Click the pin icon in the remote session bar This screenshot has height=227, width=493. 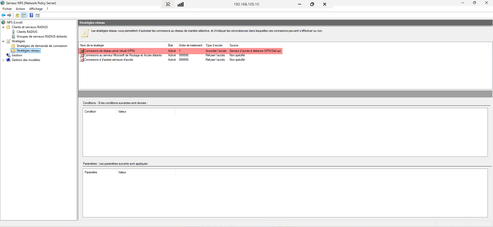click(168, 4)
